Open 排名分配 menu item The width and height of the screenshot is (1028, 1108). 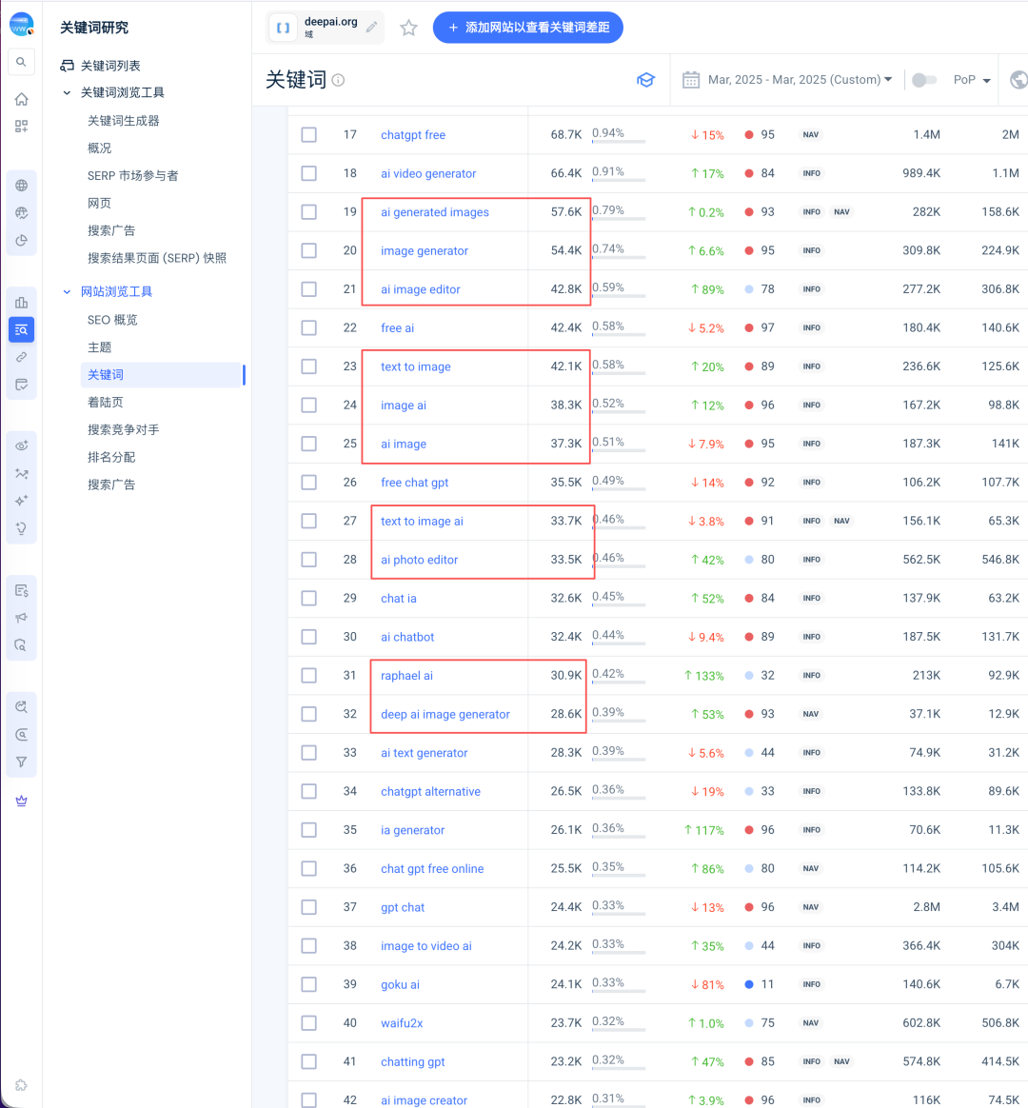(111, 458)
